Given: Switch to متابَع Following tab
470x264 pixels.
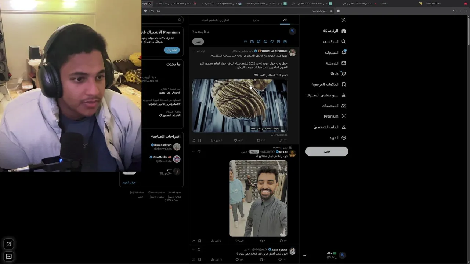Looking at the screenshot, I should click(x=256, y=20).
